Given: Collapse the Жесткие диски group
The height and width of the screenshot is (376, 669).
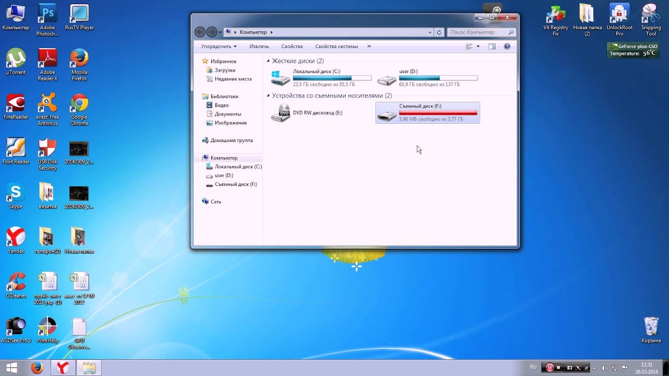Looking at the screenshot, I should pos(268,61).
